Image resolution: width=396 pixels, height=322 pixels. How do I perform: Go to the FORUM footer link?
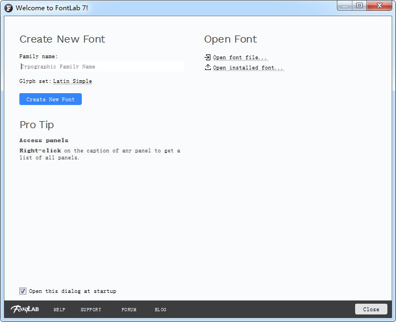pos(129,310)
